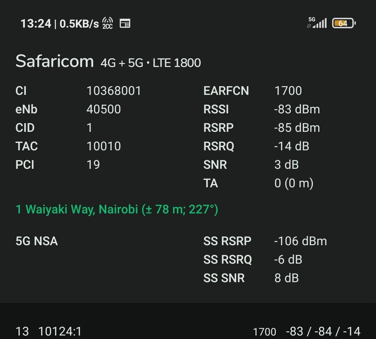Tap the Safaricom operator title
This screenshot has height=339, width=376.
point(55,61)
